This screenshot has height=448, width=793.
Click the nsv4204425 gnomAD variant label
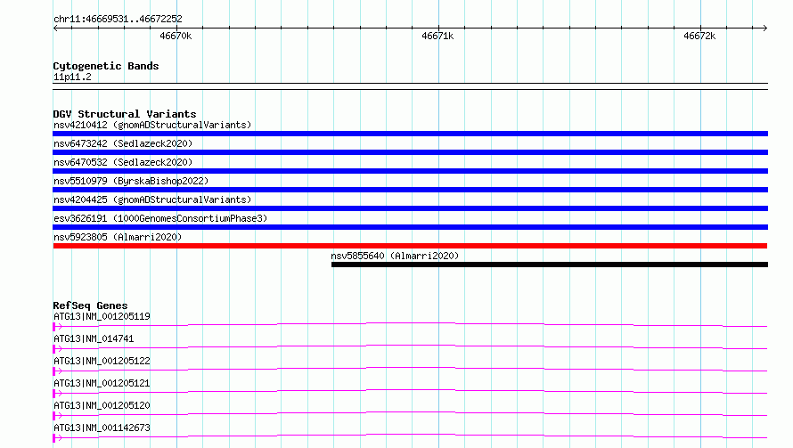pyautogui.click(x=152, y=200)
